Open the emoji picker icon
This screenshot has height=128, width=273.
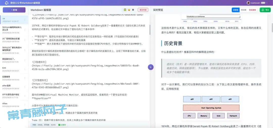click(x=129, y=10)
